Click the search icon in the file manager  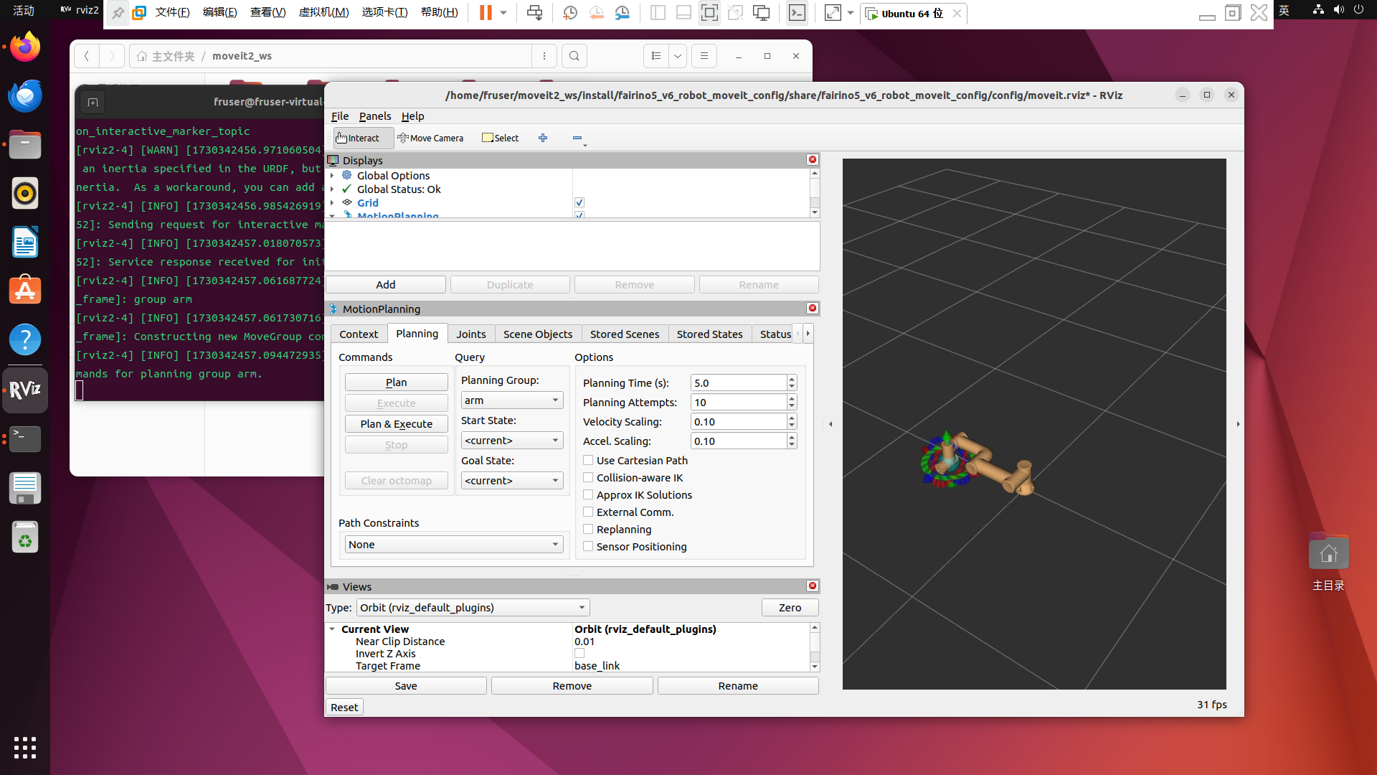574,56
